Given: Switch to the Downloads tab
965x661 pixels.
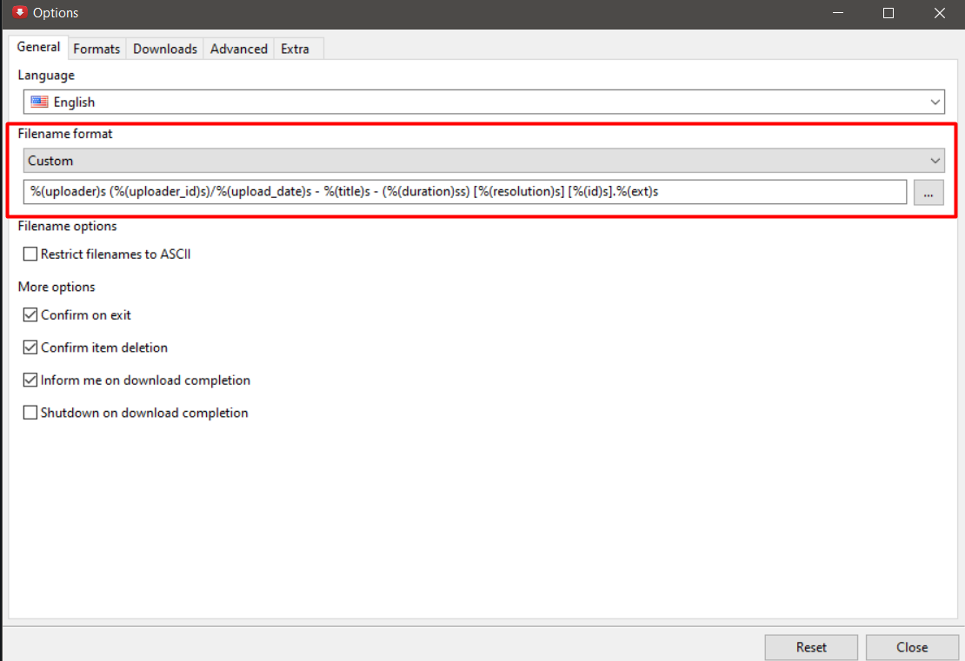Looking at the screenshot, I should coord(165,50).
